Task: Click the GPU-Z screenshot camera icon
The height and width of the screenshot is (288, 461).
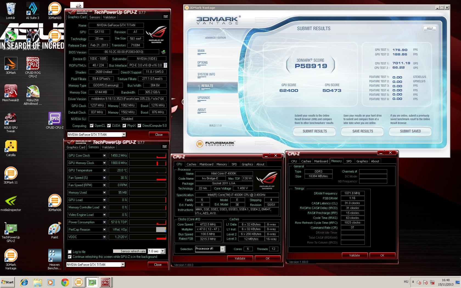Action: pyautogui.click(x=165, y=17)
